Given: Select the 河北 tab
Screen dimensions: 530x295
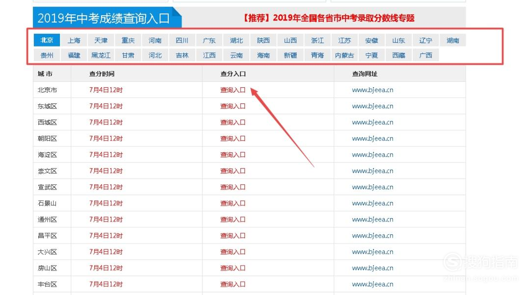Looking at the screenshot, I should click(x=155, y=55).
